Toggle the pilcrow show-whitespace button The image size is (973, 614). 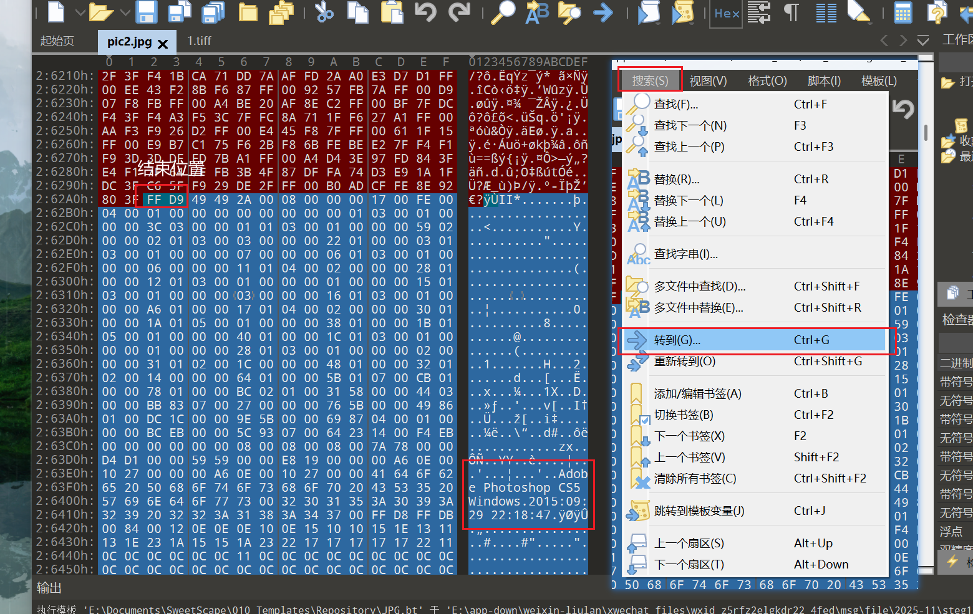click(791, 12)
